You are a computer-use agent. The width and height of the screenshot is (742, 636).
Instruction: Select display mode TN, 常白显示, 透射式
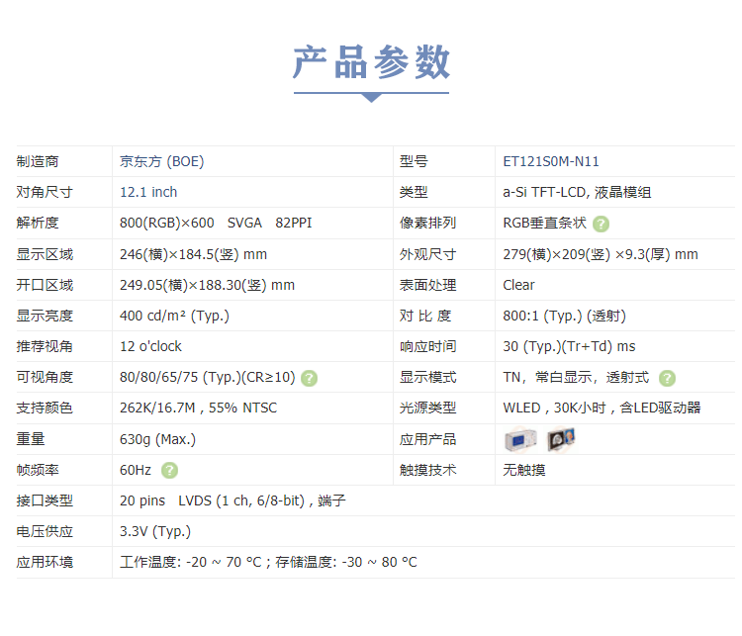point(576,377)
